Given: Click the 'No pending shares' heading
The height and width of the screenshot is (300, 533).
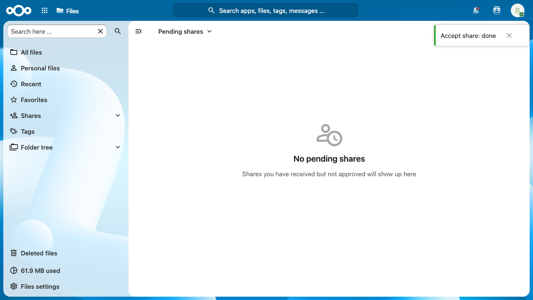Looking at the screenshot, I should pyautogui.click(x=329, y=159).
